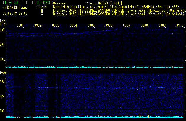Select the 0903 time marker
The image size is (186, 121).
tap(56, 25)
